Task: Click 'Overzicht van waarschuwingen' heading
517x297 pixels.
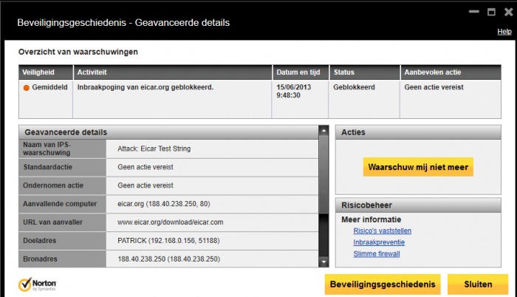Action: 78,52
